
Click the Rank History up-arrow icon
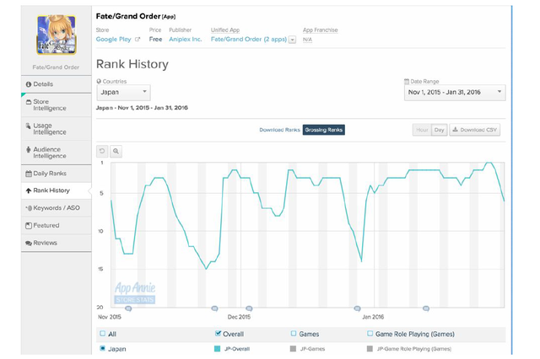(29, 190)
